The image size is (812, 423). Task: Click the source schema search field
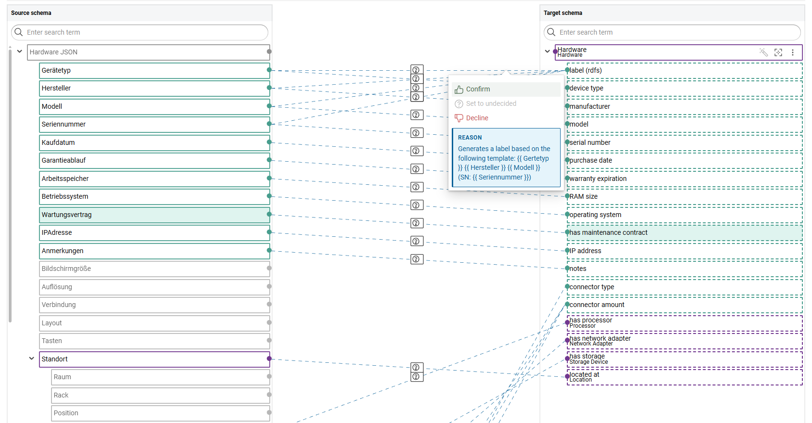click(144, 32)
